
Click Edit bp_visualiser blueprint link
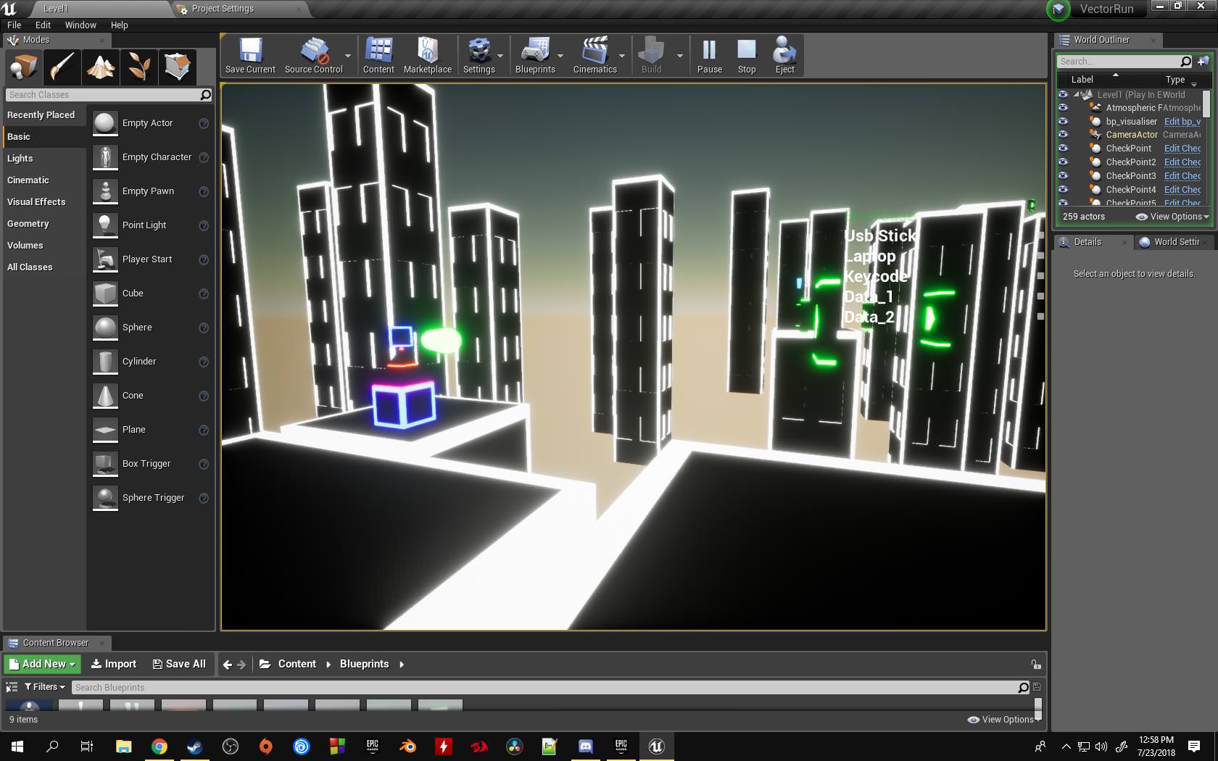coord(1182,122)
